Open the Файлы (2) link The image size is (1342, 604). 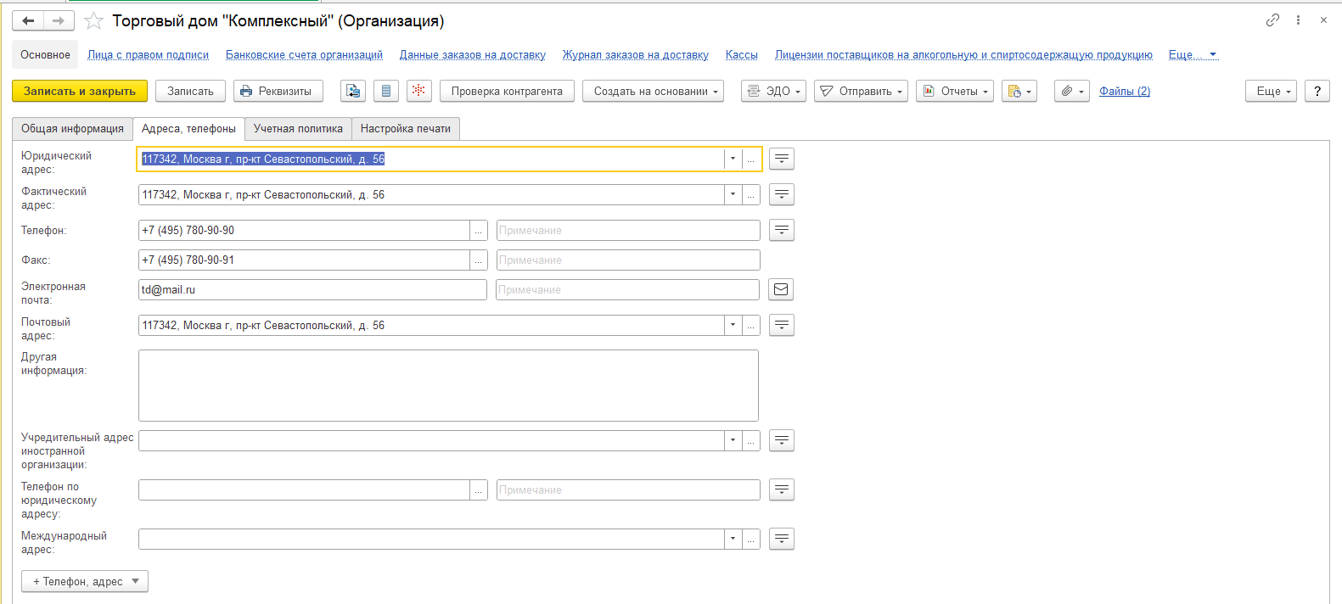[x=1125, y=91]
